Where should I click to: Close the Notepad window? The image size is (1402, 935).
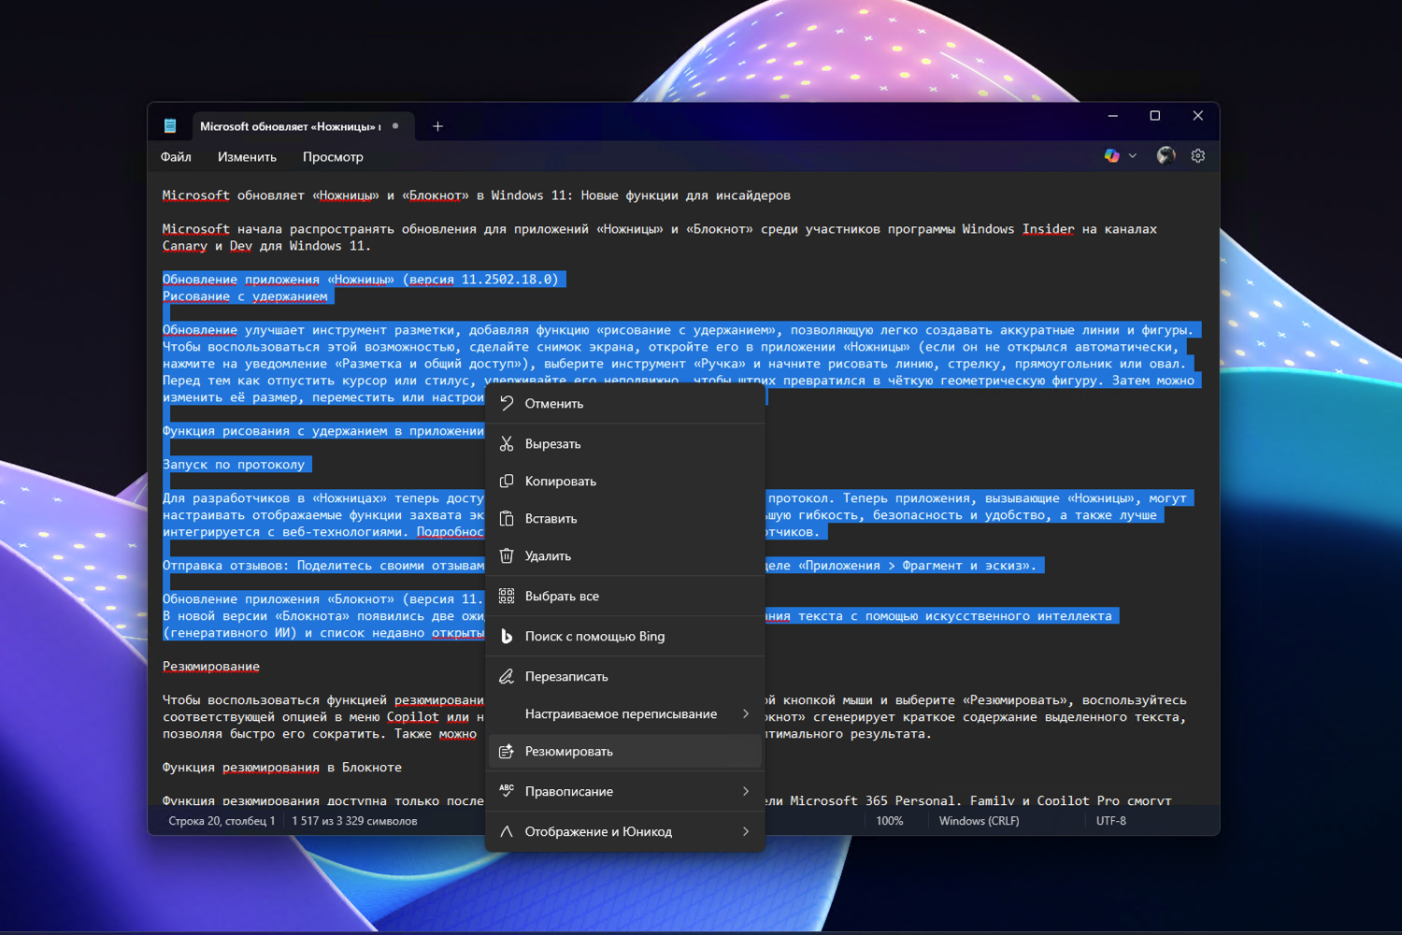pyautogui.click(x=1198, y=116)
